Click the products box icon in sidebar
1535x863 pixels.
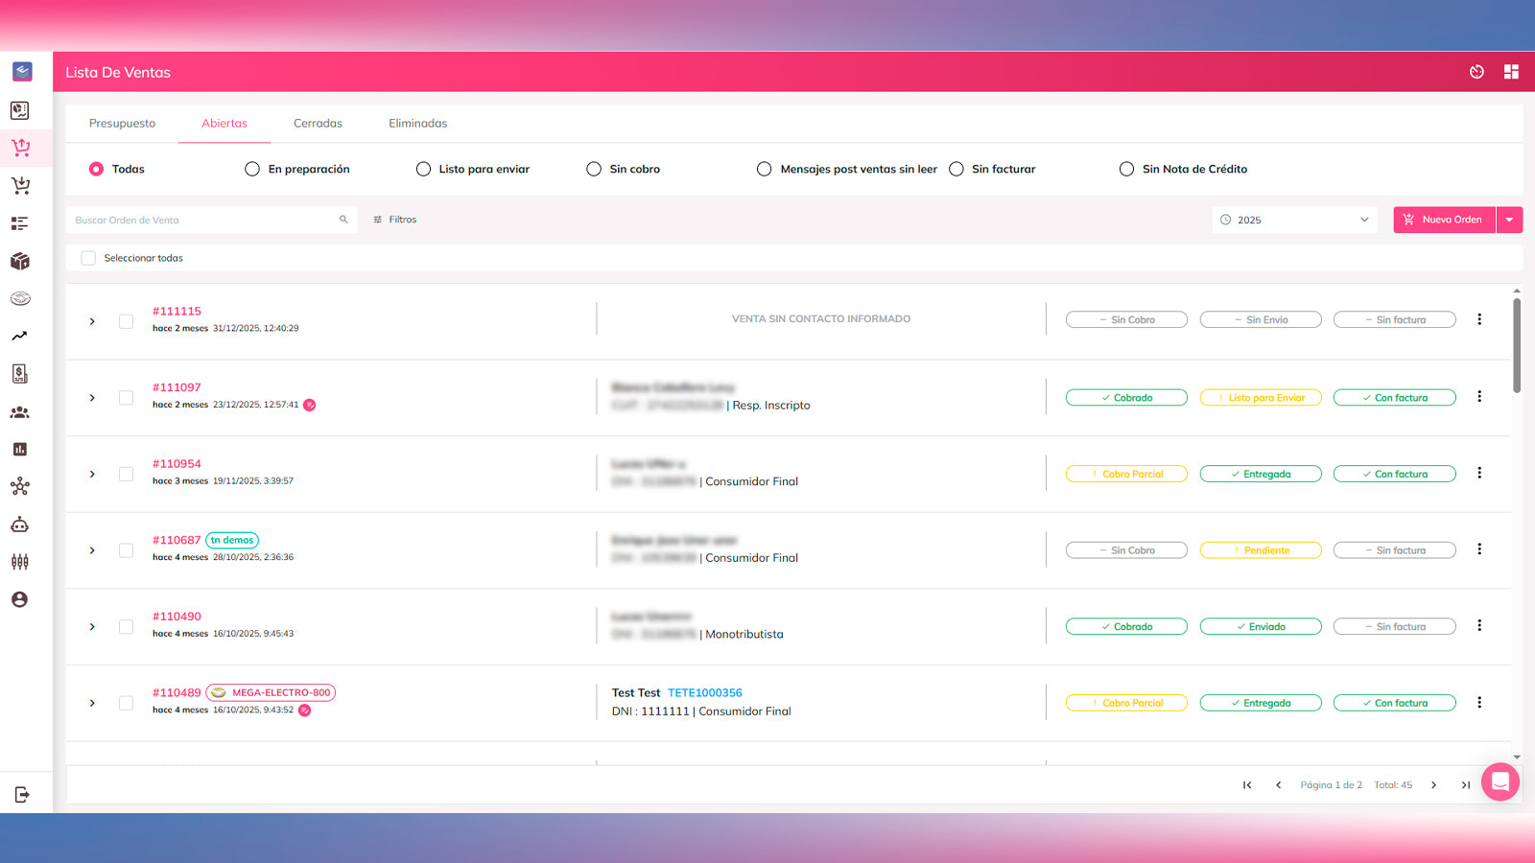(x=20, y=261)
